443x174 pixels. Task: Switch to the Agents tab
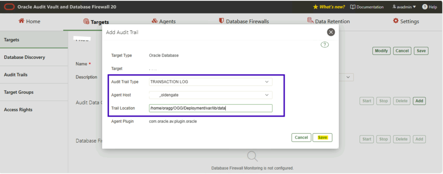coord(164,22)
